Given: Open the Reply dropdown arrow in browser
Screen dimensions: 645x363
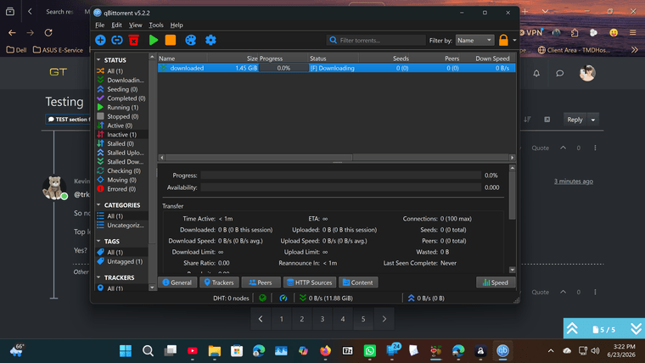Looking at the screenshot, I should click(x=593, y=120).
